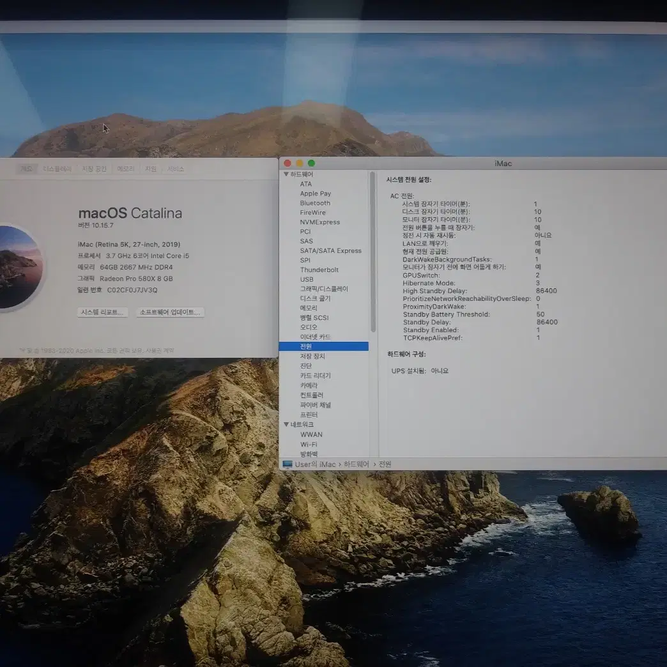Click the High Standby Delay value 86400
This screenshot has width=667, height=667.
pyautogui.click(x=546, y=291)
